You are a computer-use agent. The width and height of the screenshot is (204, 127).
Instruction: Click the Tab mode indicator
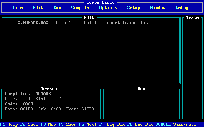[x=144, y=23]
